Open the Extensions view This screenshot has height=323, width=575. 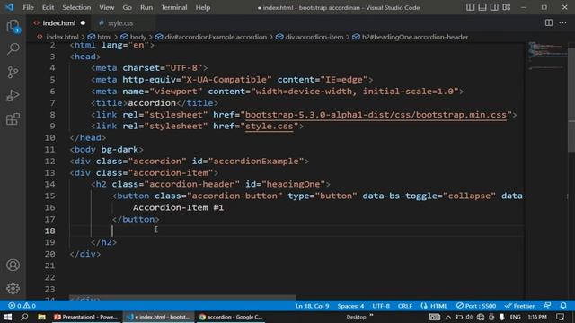click(x=13, y=119)
